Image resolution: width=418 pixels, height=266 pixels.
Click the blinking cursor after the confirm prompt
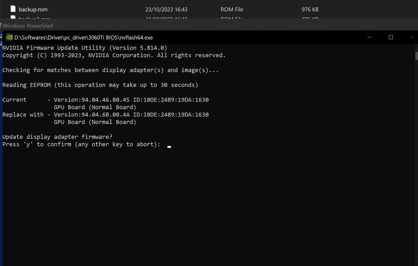[x=169, y=147]
